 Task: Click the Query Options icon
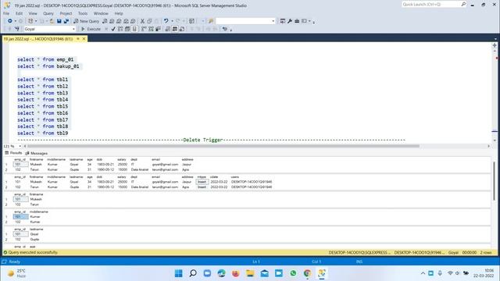[x=127, y=29]
